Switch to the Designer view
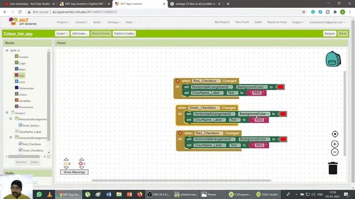 pos(329,33)
